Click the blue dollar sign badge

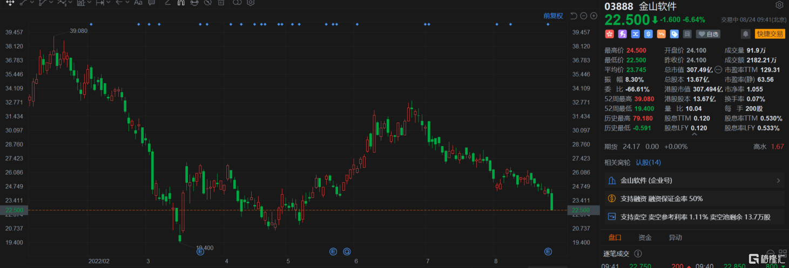point(648,34)
